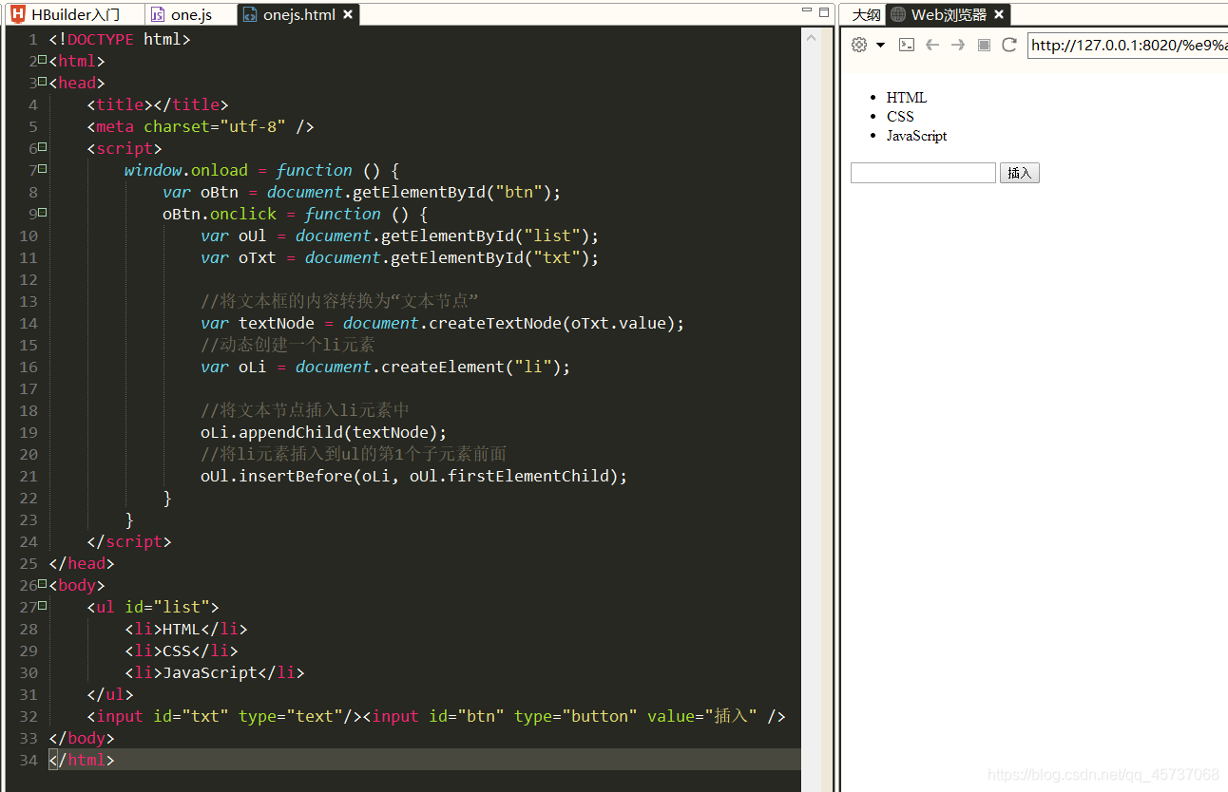Image resolution: width=1228 pixels, height=792 pixels.
Task: Click '<li>CSS</li>' on line 29
Action: point(182,651)
